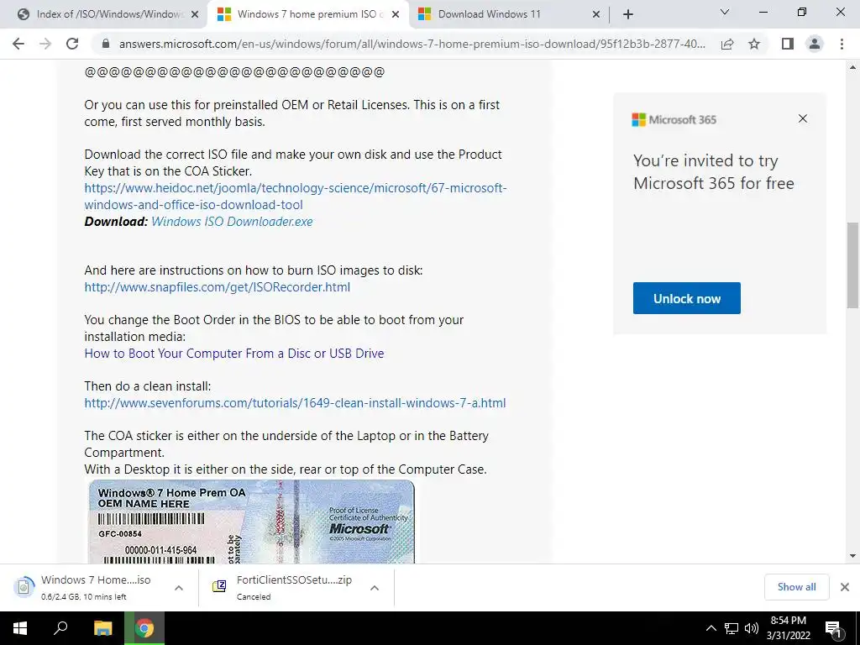The width and height of the screenshot is (860, 645).
Task: Open a new browser tab
Action: [628, 14]
